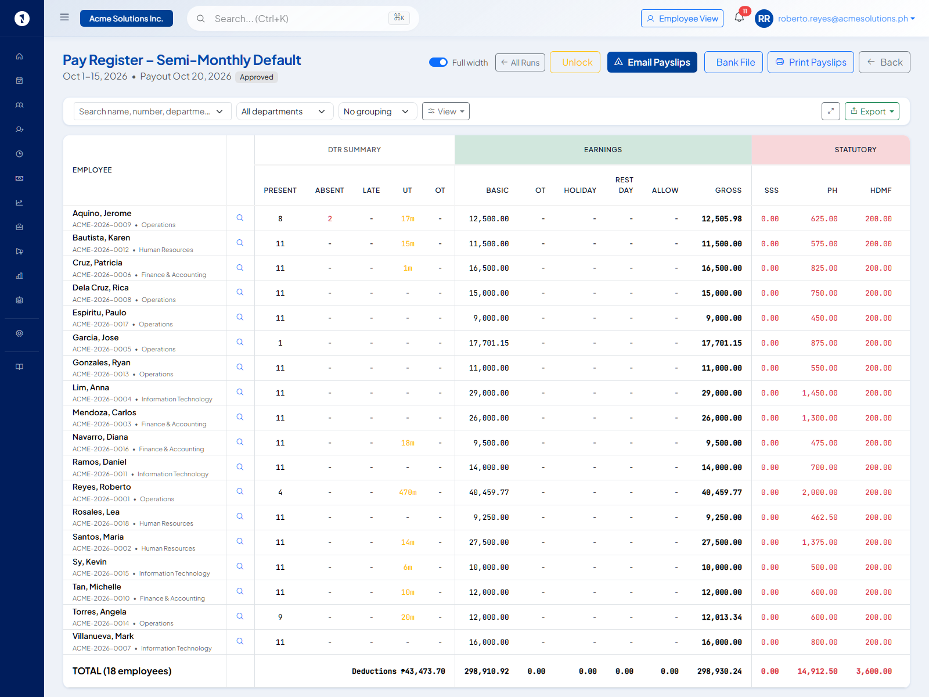Focus the global Search field
This screenshot has height=697, width=929.
click(x=303, y=19)
